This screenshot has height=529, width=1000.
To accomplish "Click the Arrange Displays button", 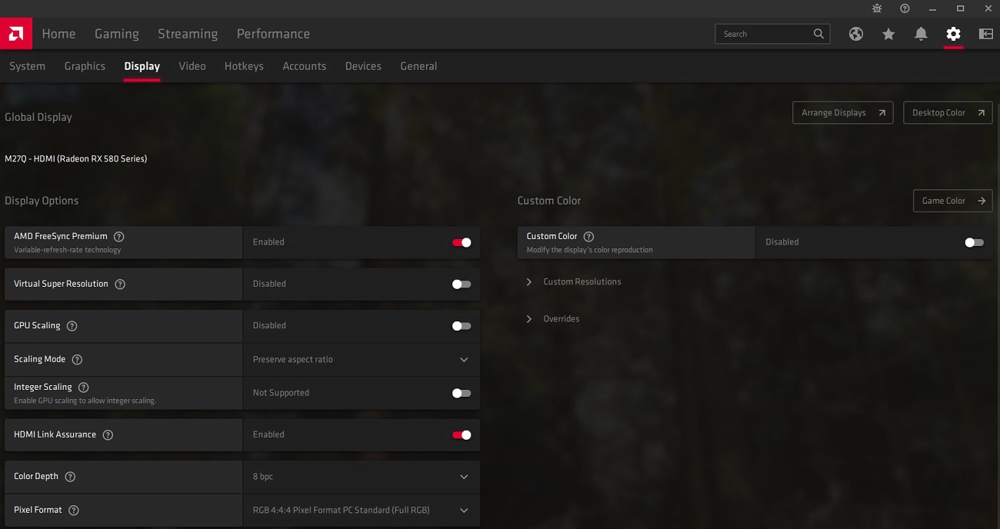I will click(843, 113).
